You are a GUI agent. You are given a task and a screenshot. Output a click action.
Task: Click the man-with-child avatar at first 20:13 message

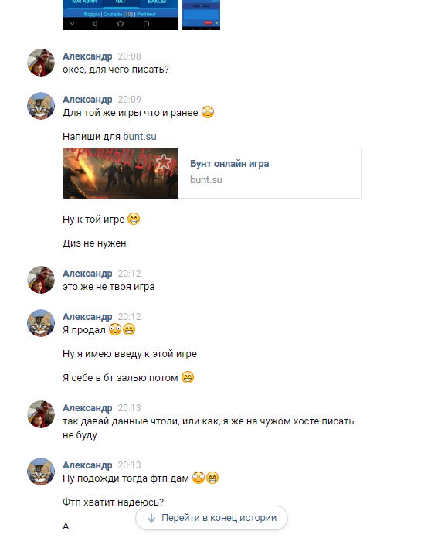pyautogui.click(x=41, y=414)
